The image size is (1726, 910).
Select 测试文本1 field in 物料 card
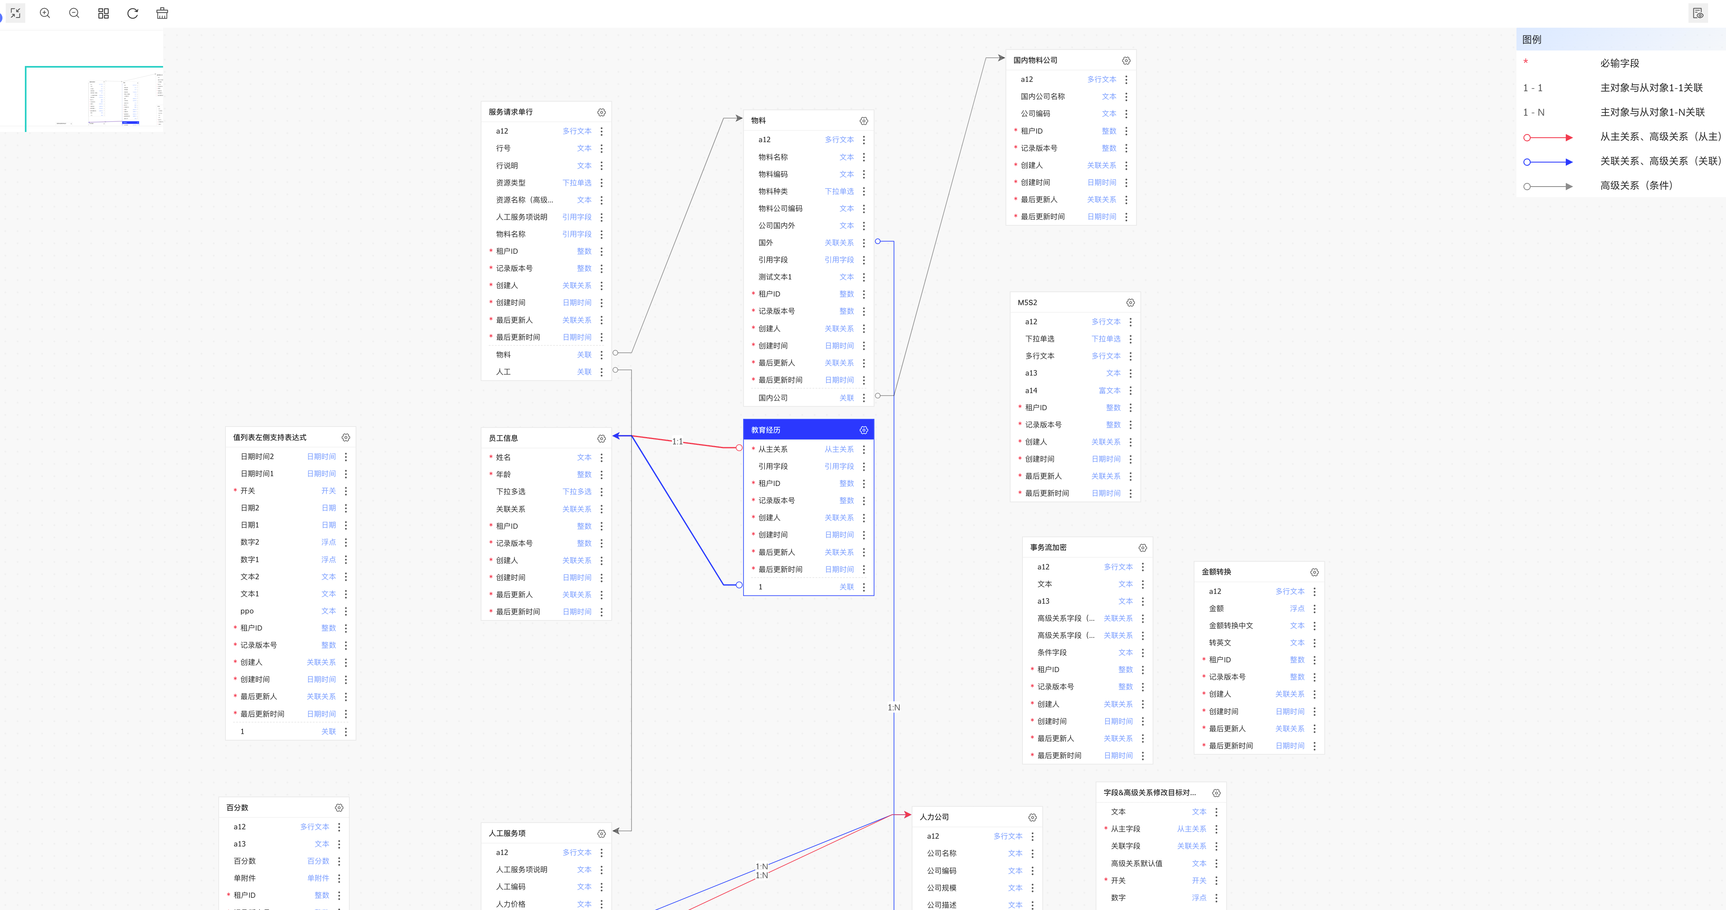809,277
